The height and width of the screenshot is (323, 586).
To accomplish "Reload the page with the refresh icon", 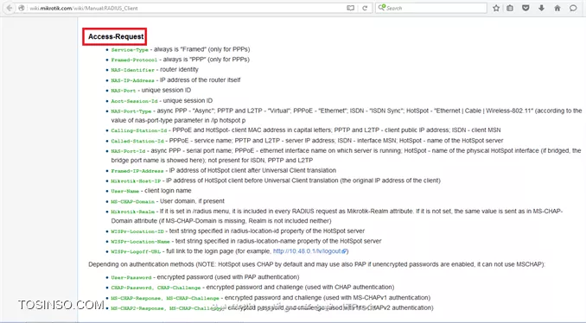I will pos(365,8).
